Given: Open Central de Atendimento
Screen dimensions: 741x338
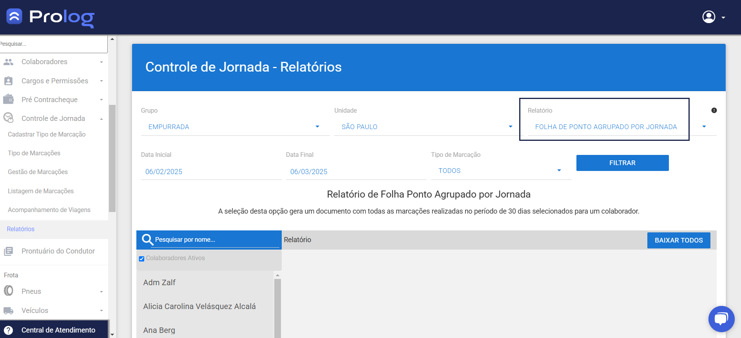Looking at the screenshot, I should point(54,330).
